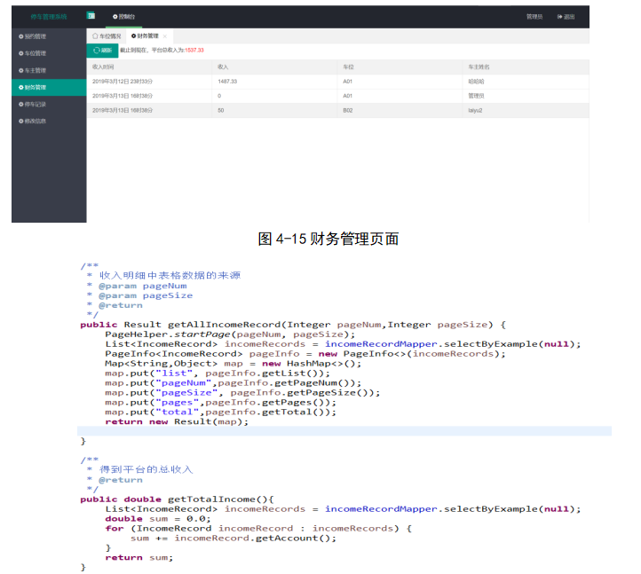Log out via the 退出 link
641x574 pixels.
[x=566, y=17]
